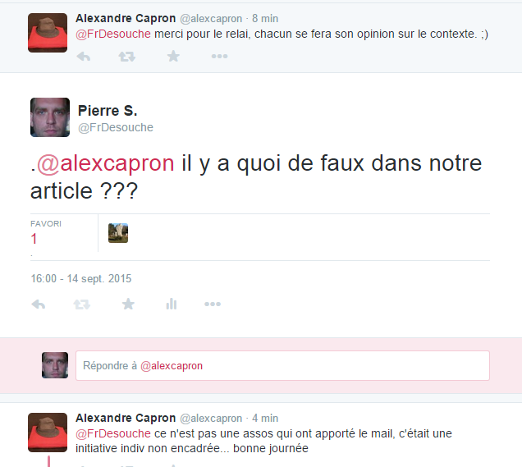Reply to Alexandre Capron's top tweet
The width and height of the screenshot is (522, 467).
tap(84, 57)
